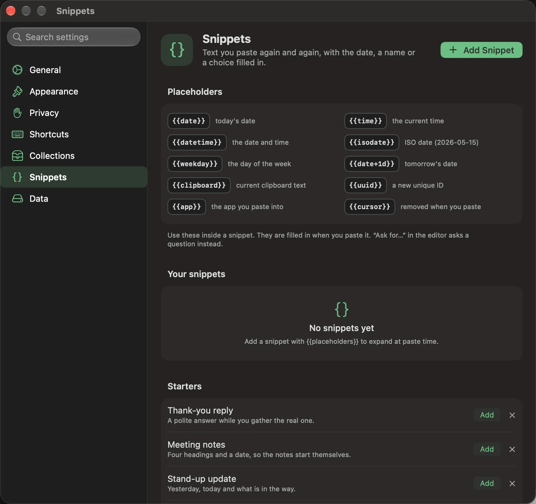Viewport: 536px width, 504px height.
Task: Click the {{weekday}} placeholder chip
Action: pos(195,164)
